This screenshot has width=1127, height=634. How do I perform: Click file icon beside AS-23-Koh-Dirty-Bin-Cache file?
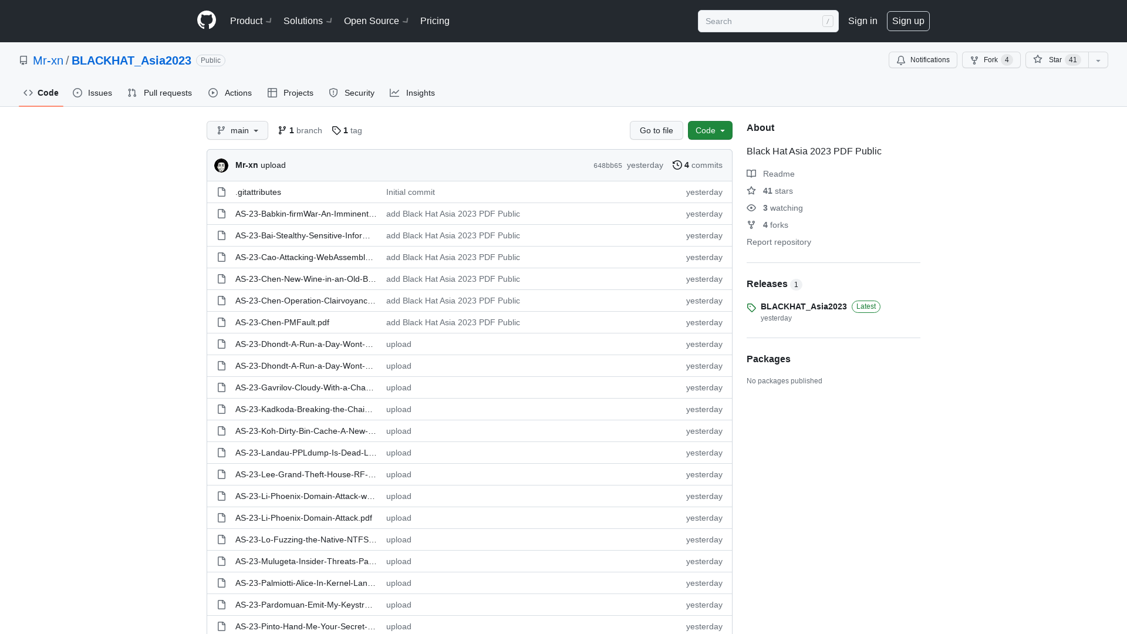pos(221,431)
